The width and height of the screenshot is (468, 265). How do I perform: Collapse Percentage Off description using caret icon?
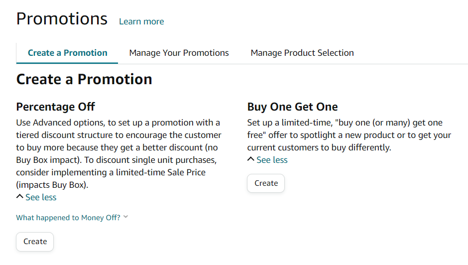coord(20,197)
